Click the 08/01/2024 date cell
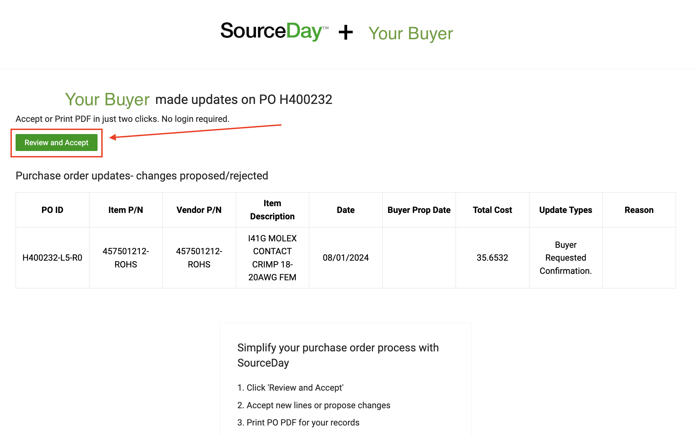 [346, 258]
